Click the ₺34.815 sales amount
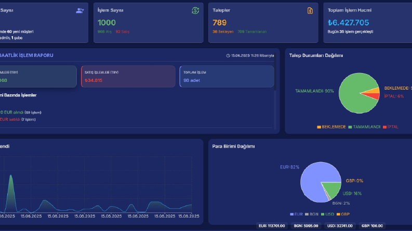The image size is (412, 231). [x=94, y=80]
